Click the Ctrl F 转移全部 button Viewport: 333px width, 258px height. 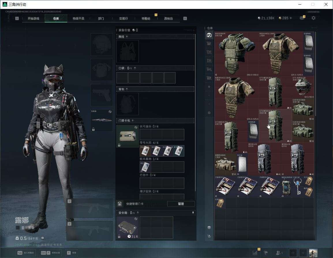50,253
